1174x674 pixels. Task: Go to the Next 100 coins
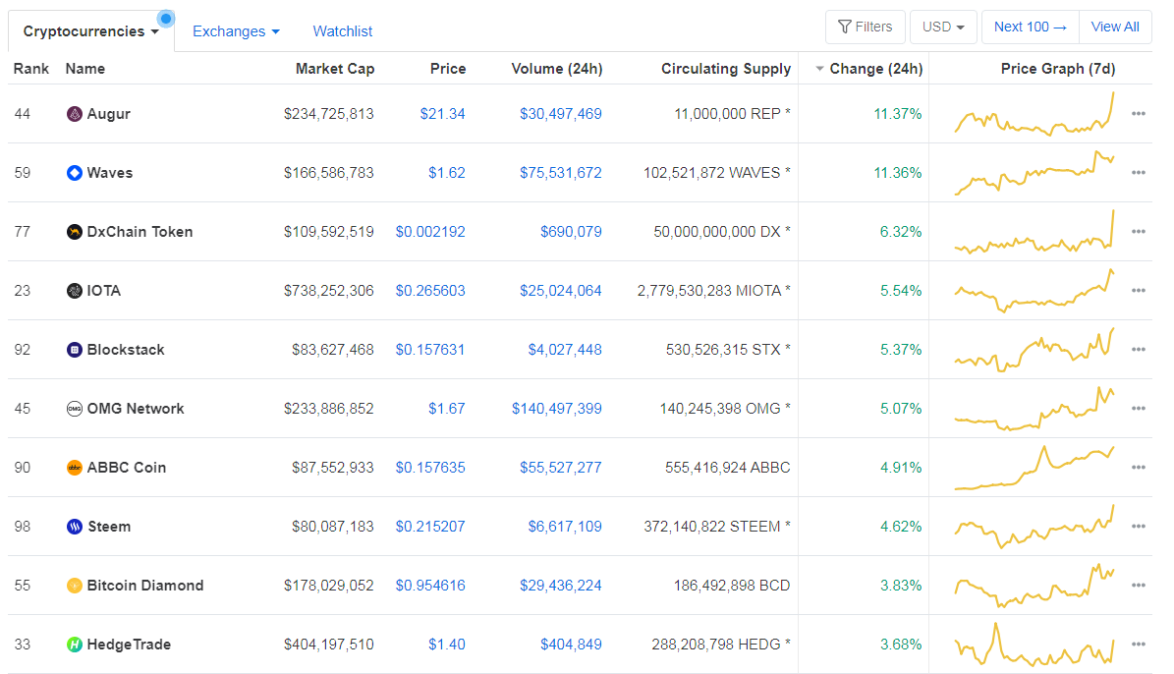coord(1031,27)
